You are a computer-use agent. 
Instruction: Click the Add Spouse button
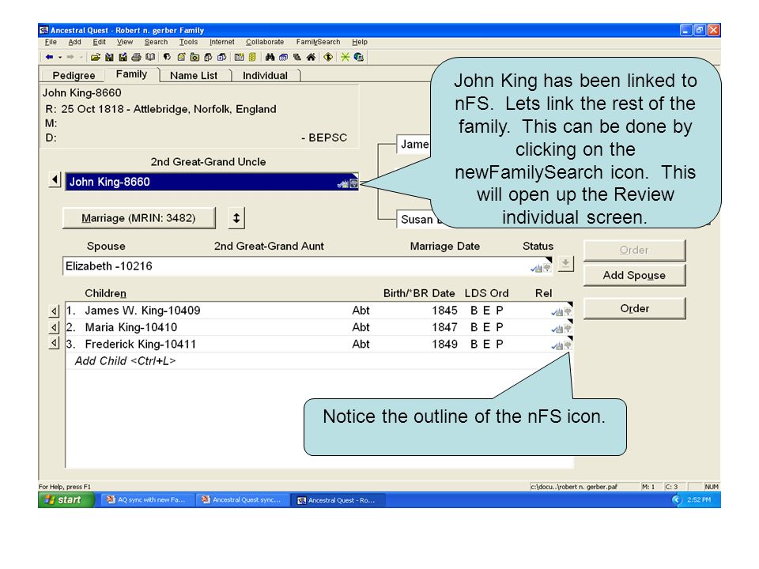[x=634, y=275]
